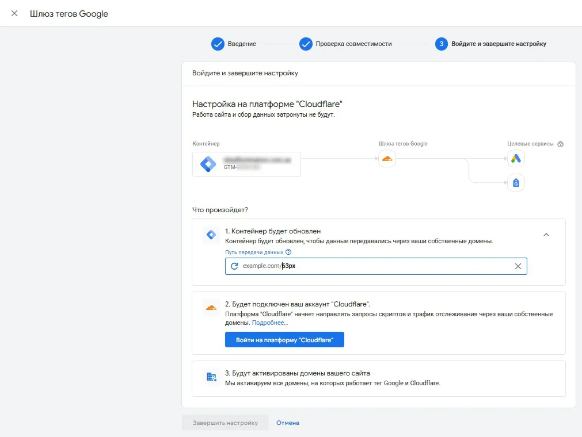The height and width of the screenshot is (437, 582).
Task: Click Завершить настройку button
Action: (225, 423)
